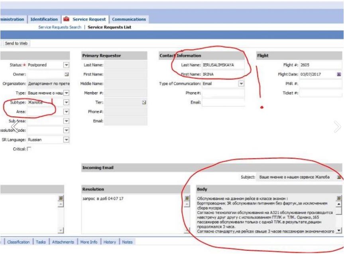Click the PNR # input field
The height and width of the screenshot is (254, 344).
[320, 84]
